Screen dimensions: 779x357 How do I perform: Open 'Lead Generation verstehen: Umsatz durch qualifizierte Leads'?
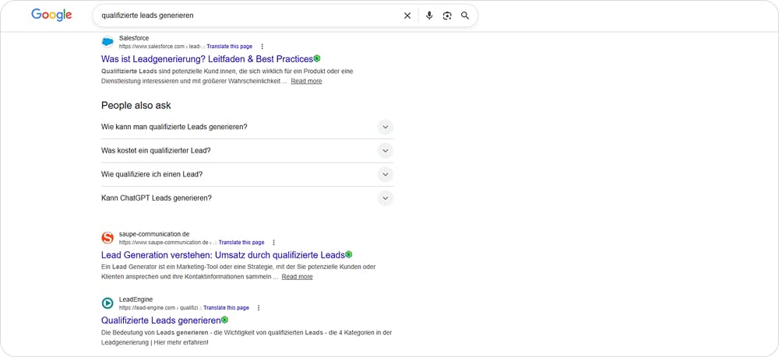click(223, 255)
